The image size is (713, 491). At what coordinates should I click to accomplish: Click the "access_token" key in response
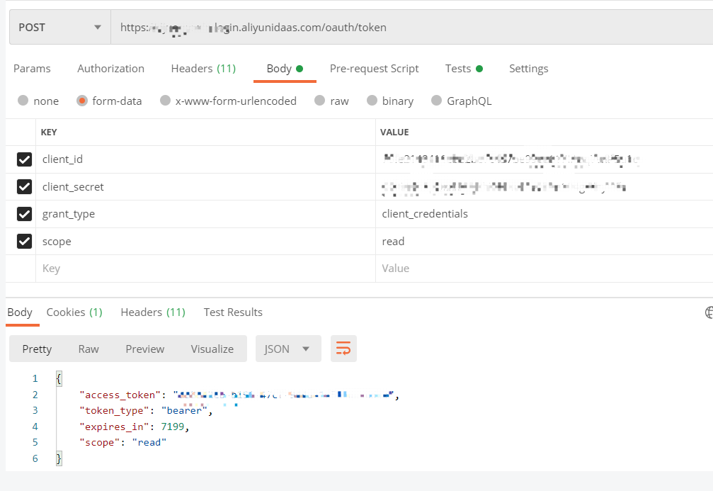tap(120, 395)
